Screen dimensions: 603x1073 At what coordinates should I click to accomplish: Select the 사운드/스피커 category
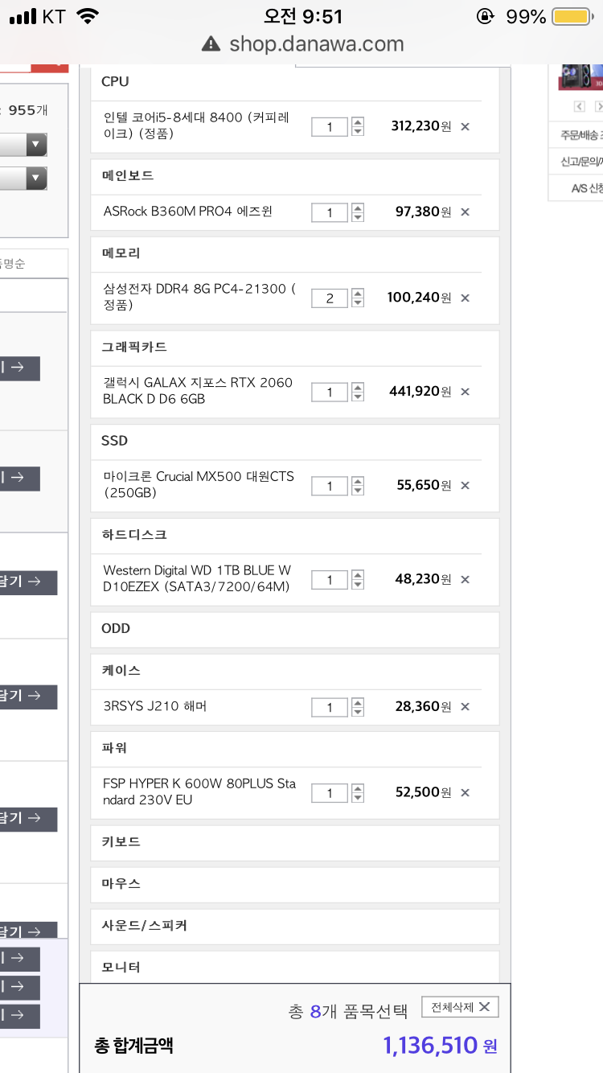click(x=294, y=926)
